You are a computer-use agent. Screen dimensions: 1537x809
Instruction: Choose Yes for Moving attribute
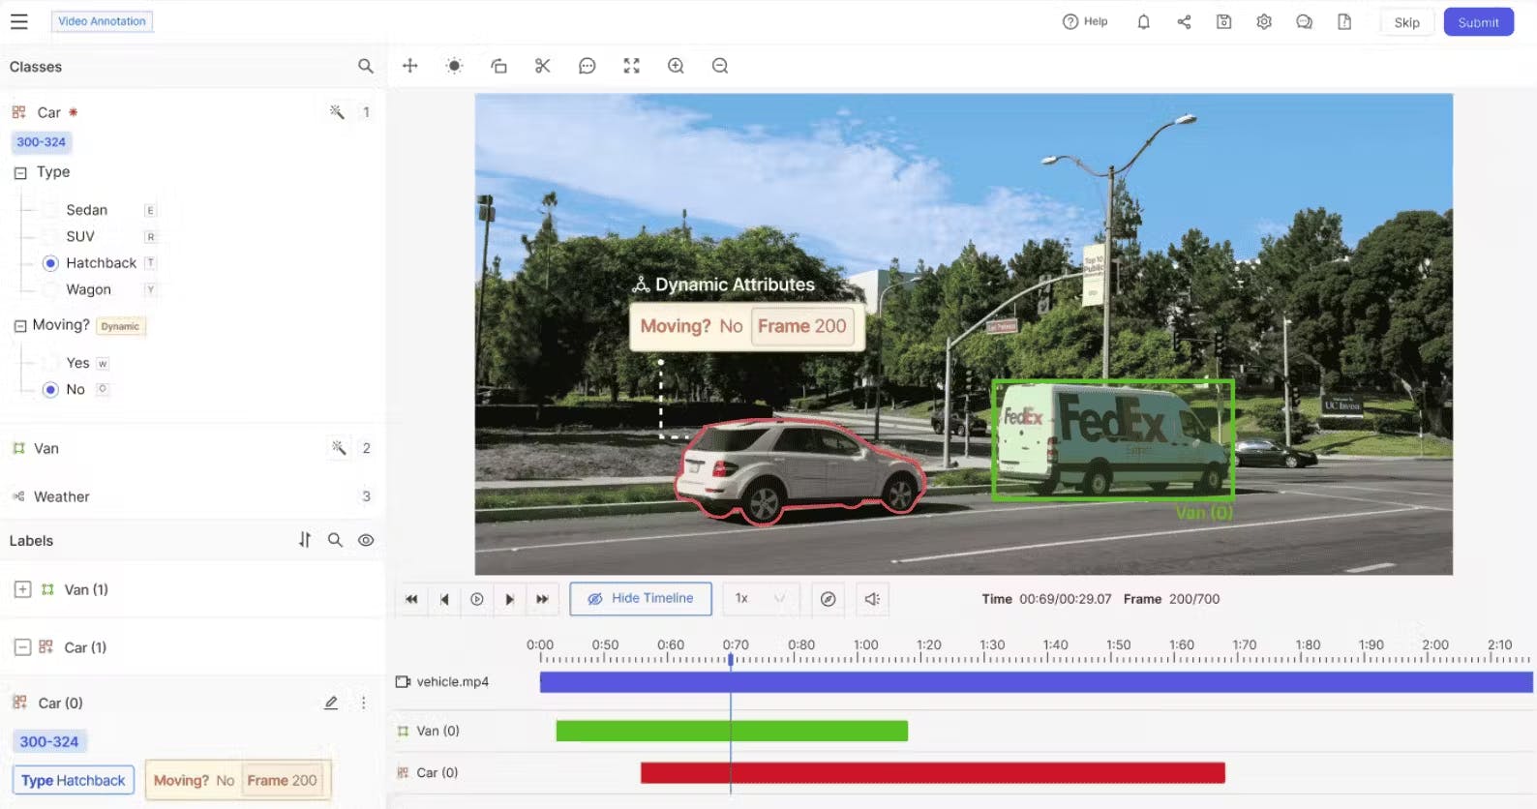pyautogui.click(x=51, y=363)
